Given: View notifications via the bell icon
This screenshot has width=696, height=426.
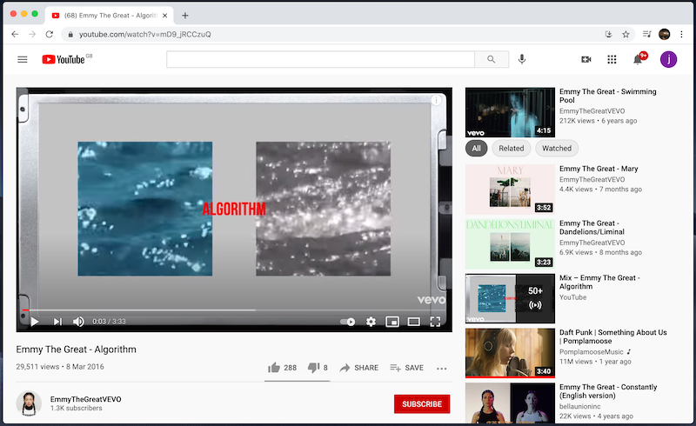Looking at the screenshot, I should 639,59.
